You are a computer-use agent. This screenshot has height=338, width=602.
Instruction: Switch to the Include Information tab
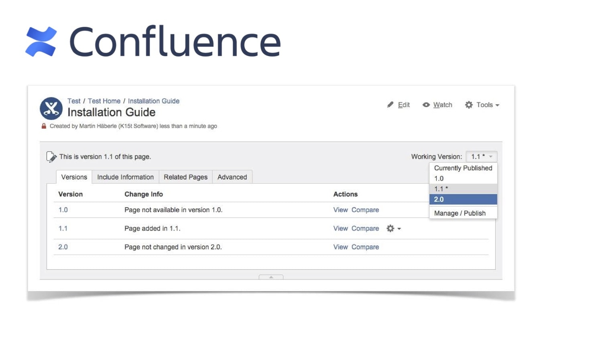(x=125, y=177)
